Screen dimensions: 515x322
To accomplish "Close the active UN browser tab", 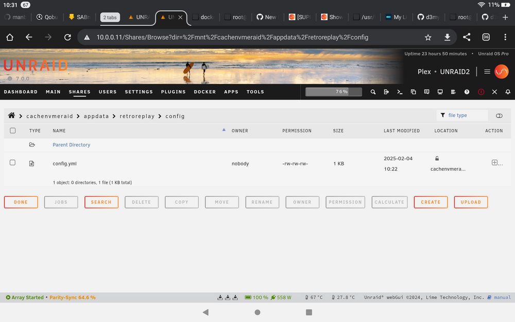I will tap(180, 18).
